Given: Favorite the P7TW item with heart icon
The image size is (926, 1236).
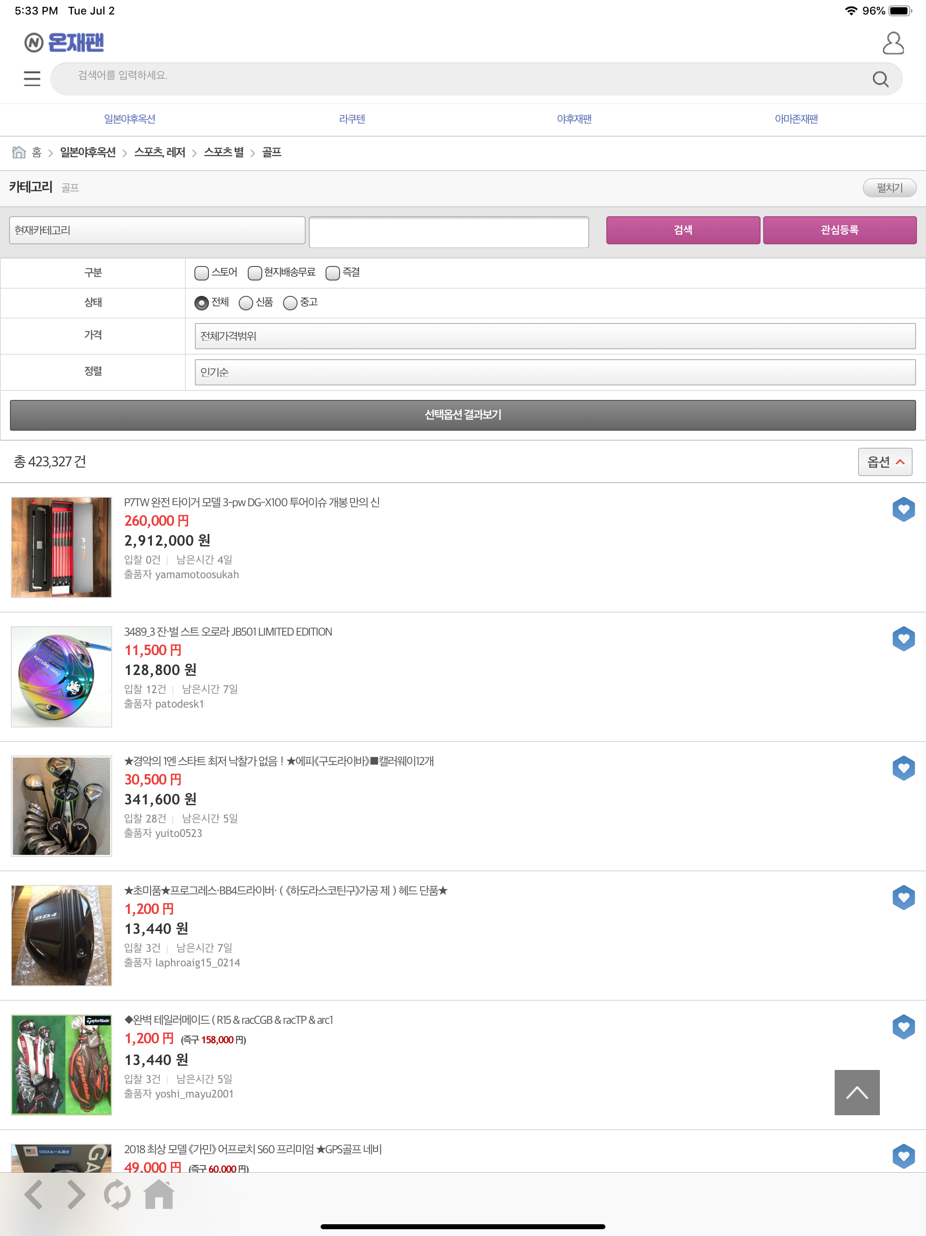Looking at the screenshot, I should point(903,509).
